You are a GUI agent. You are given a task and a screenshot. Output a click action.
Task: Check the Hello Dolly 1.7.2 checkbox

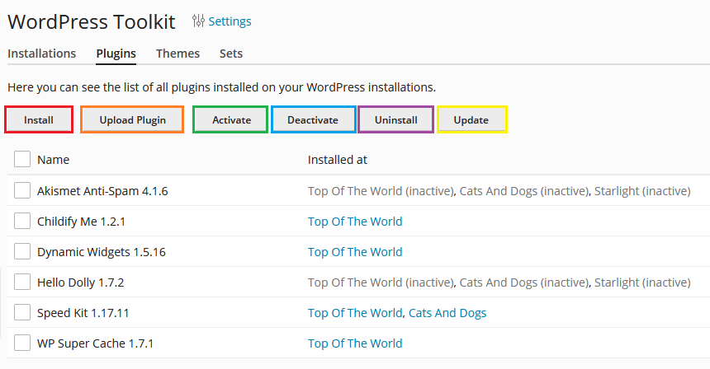22,282
